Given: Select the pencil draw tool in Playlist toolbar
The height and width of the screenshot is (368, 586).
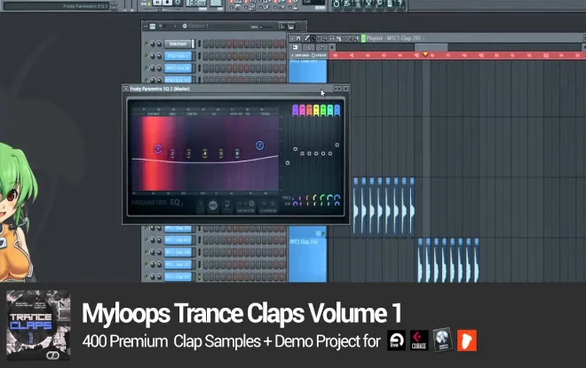Looking at the screenshot, I should 306,38.
